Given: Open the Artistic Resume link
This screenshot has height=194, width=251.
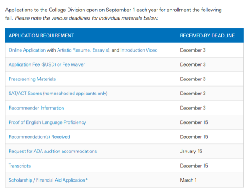Looking at the screenshot, I should [74, 50].
